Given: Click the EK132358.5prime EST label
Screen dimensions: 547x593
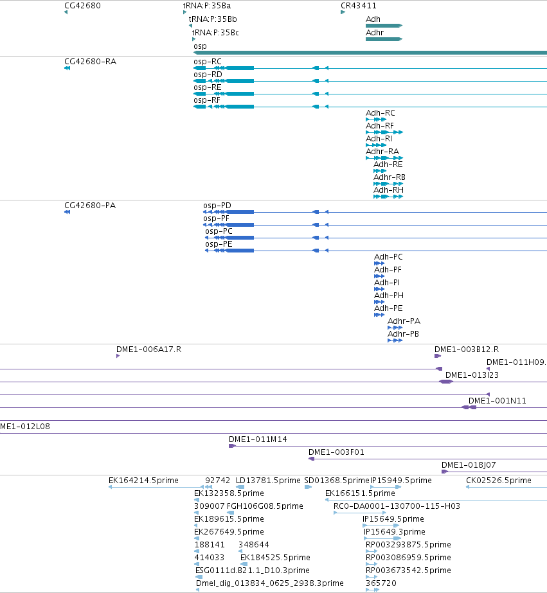Looking at the screenshot, I should tap(229, 493).
